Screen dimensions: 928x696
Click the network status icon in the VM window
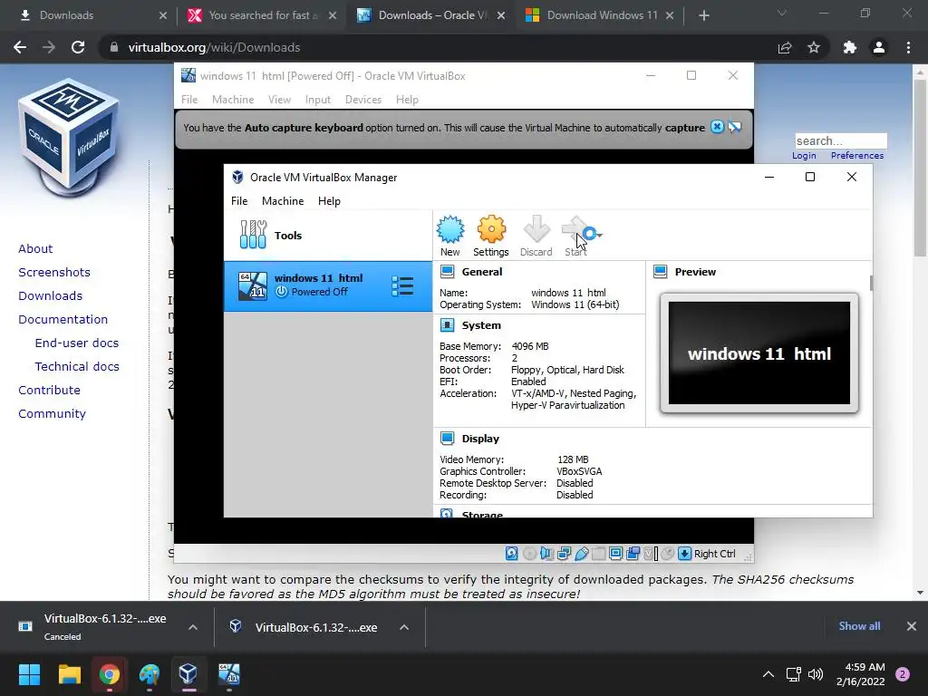[564, 554]
